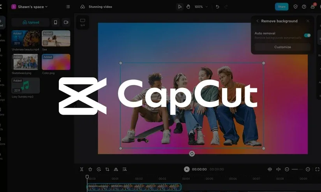Go back from Remove background panel

click(258, 21)
